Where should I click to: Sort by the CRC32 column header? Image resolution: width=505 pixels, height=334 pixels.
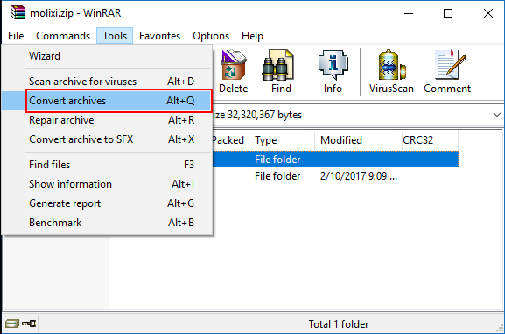click(430, 140)
